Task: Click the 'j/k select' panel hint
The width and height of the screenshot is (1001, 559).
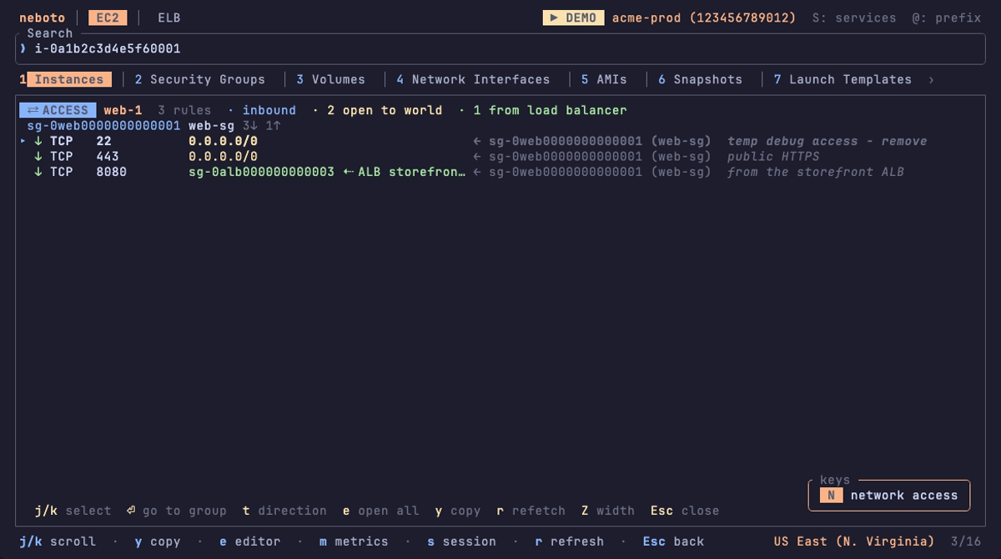Action: [73, 511]
